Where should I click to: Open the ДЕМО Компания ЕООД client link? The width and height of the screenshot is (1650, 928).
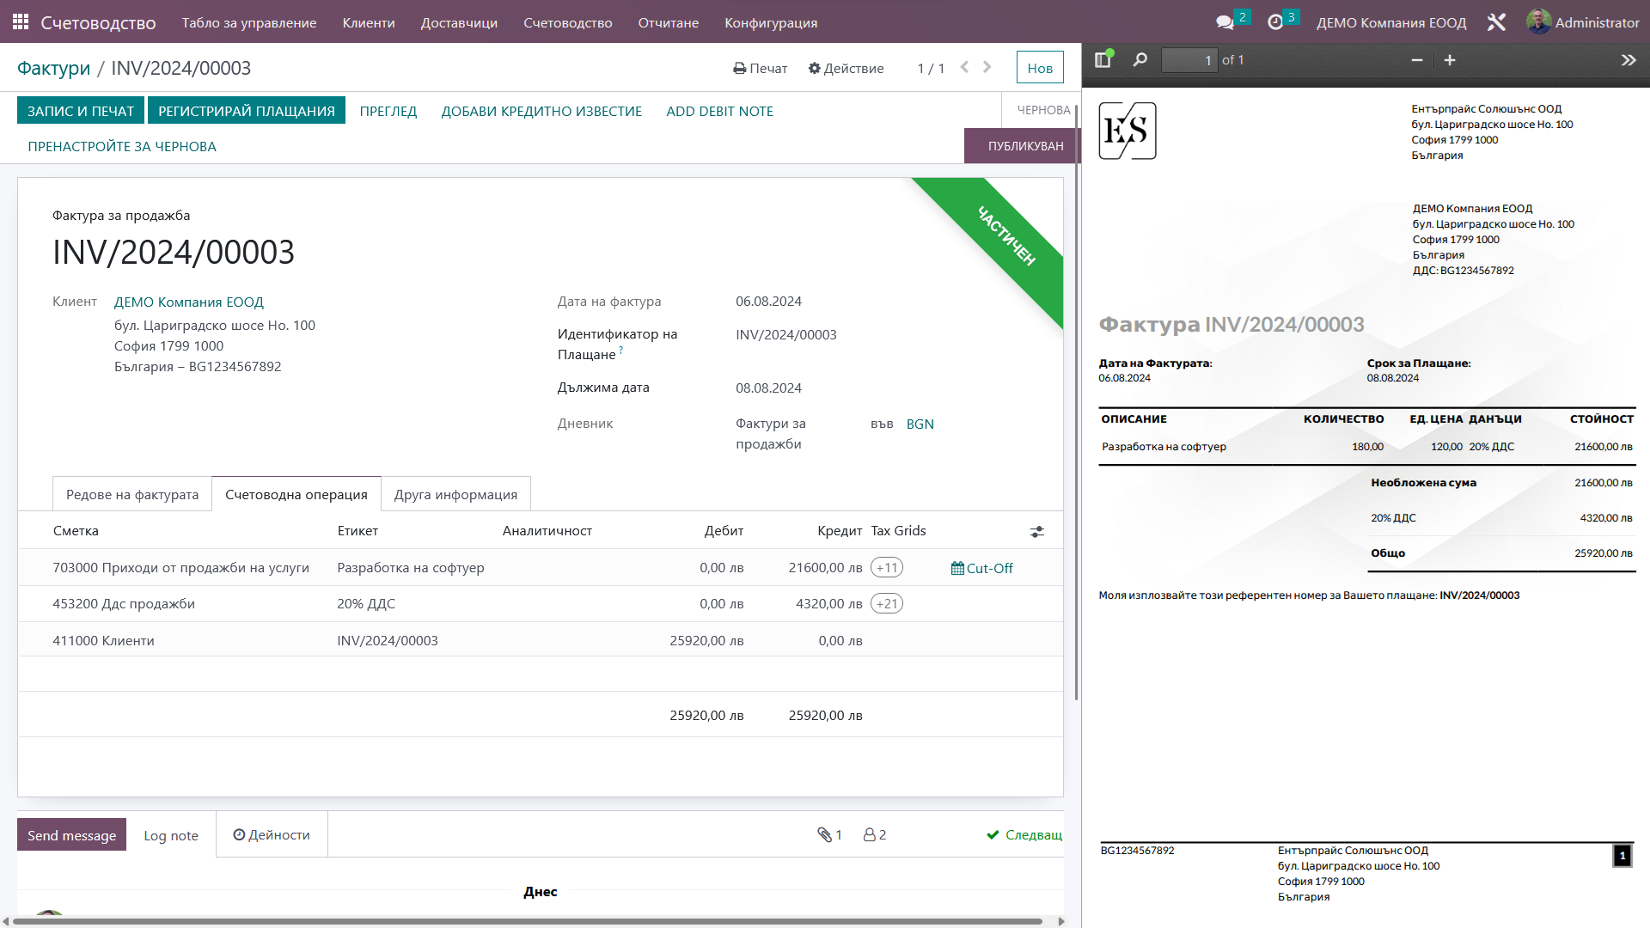click(189, 302)
